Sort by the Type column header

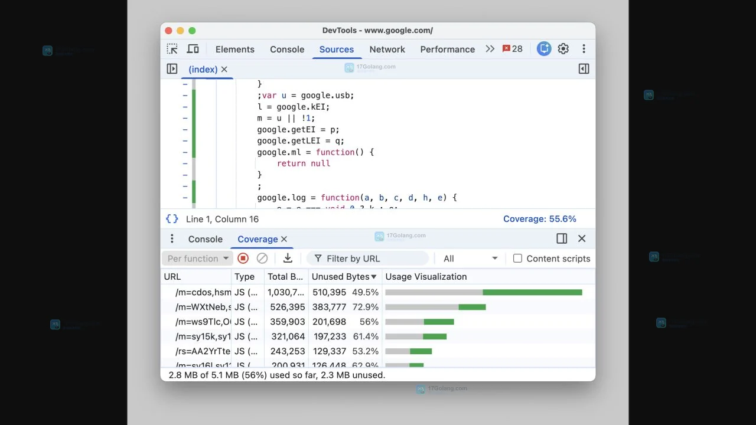click(247, 276)
